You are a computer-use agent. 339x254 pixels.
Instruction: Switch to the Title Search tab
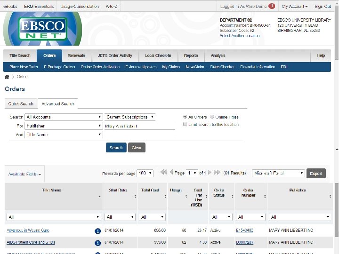20,56
